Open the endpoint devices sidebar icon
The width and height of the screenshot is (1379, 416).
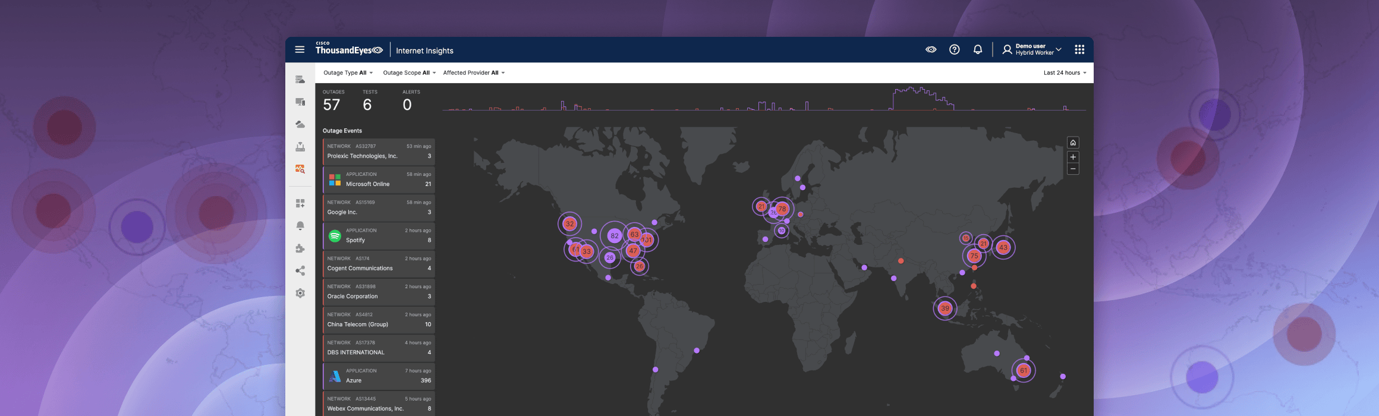(x=300, y=102)
